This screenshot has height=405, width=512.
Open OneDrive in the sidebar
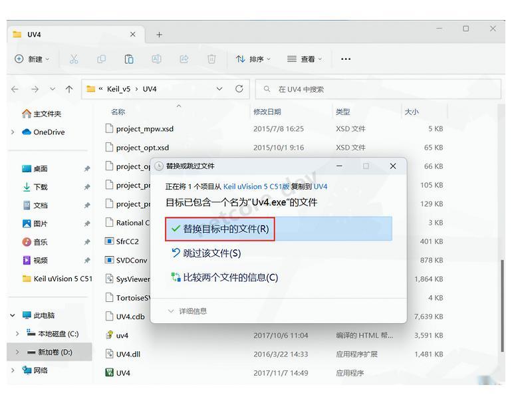43,132
